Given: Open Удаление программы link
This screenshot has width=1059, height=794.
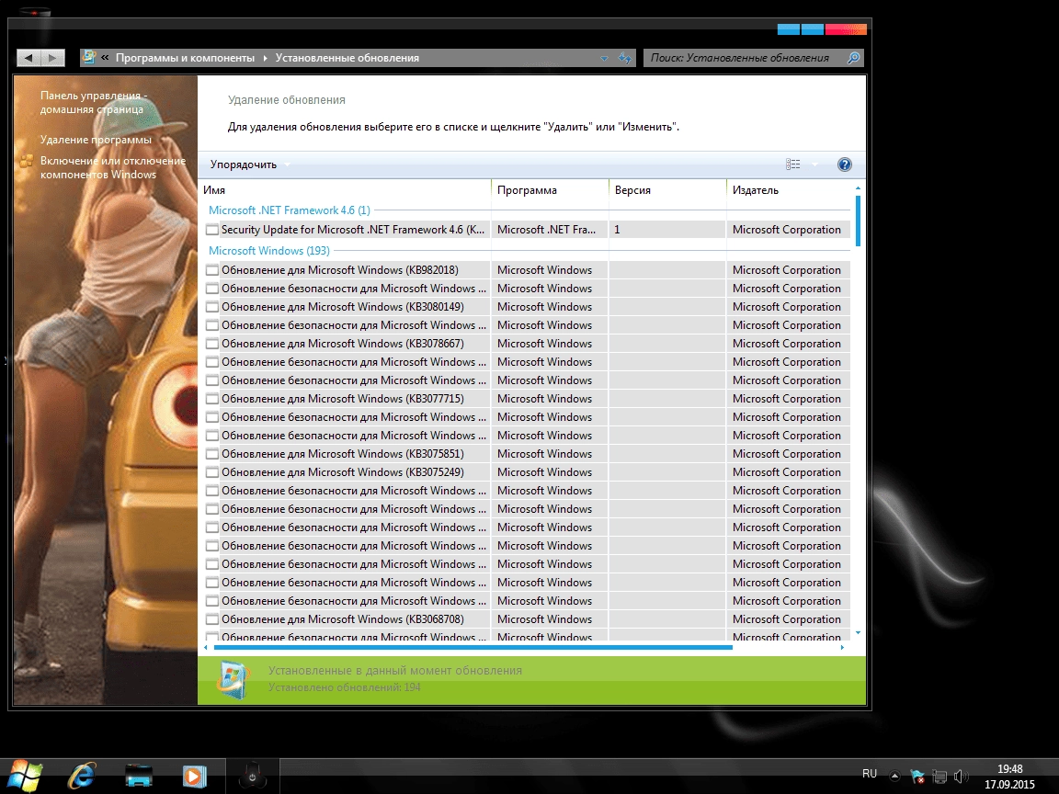Looking at the screenshot, I should point(96,140).
